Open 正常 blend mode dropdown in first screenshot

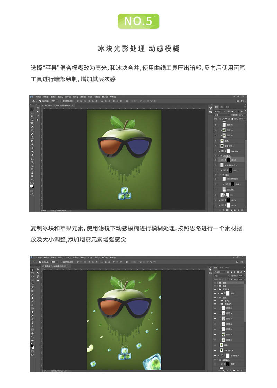point(222,115)
